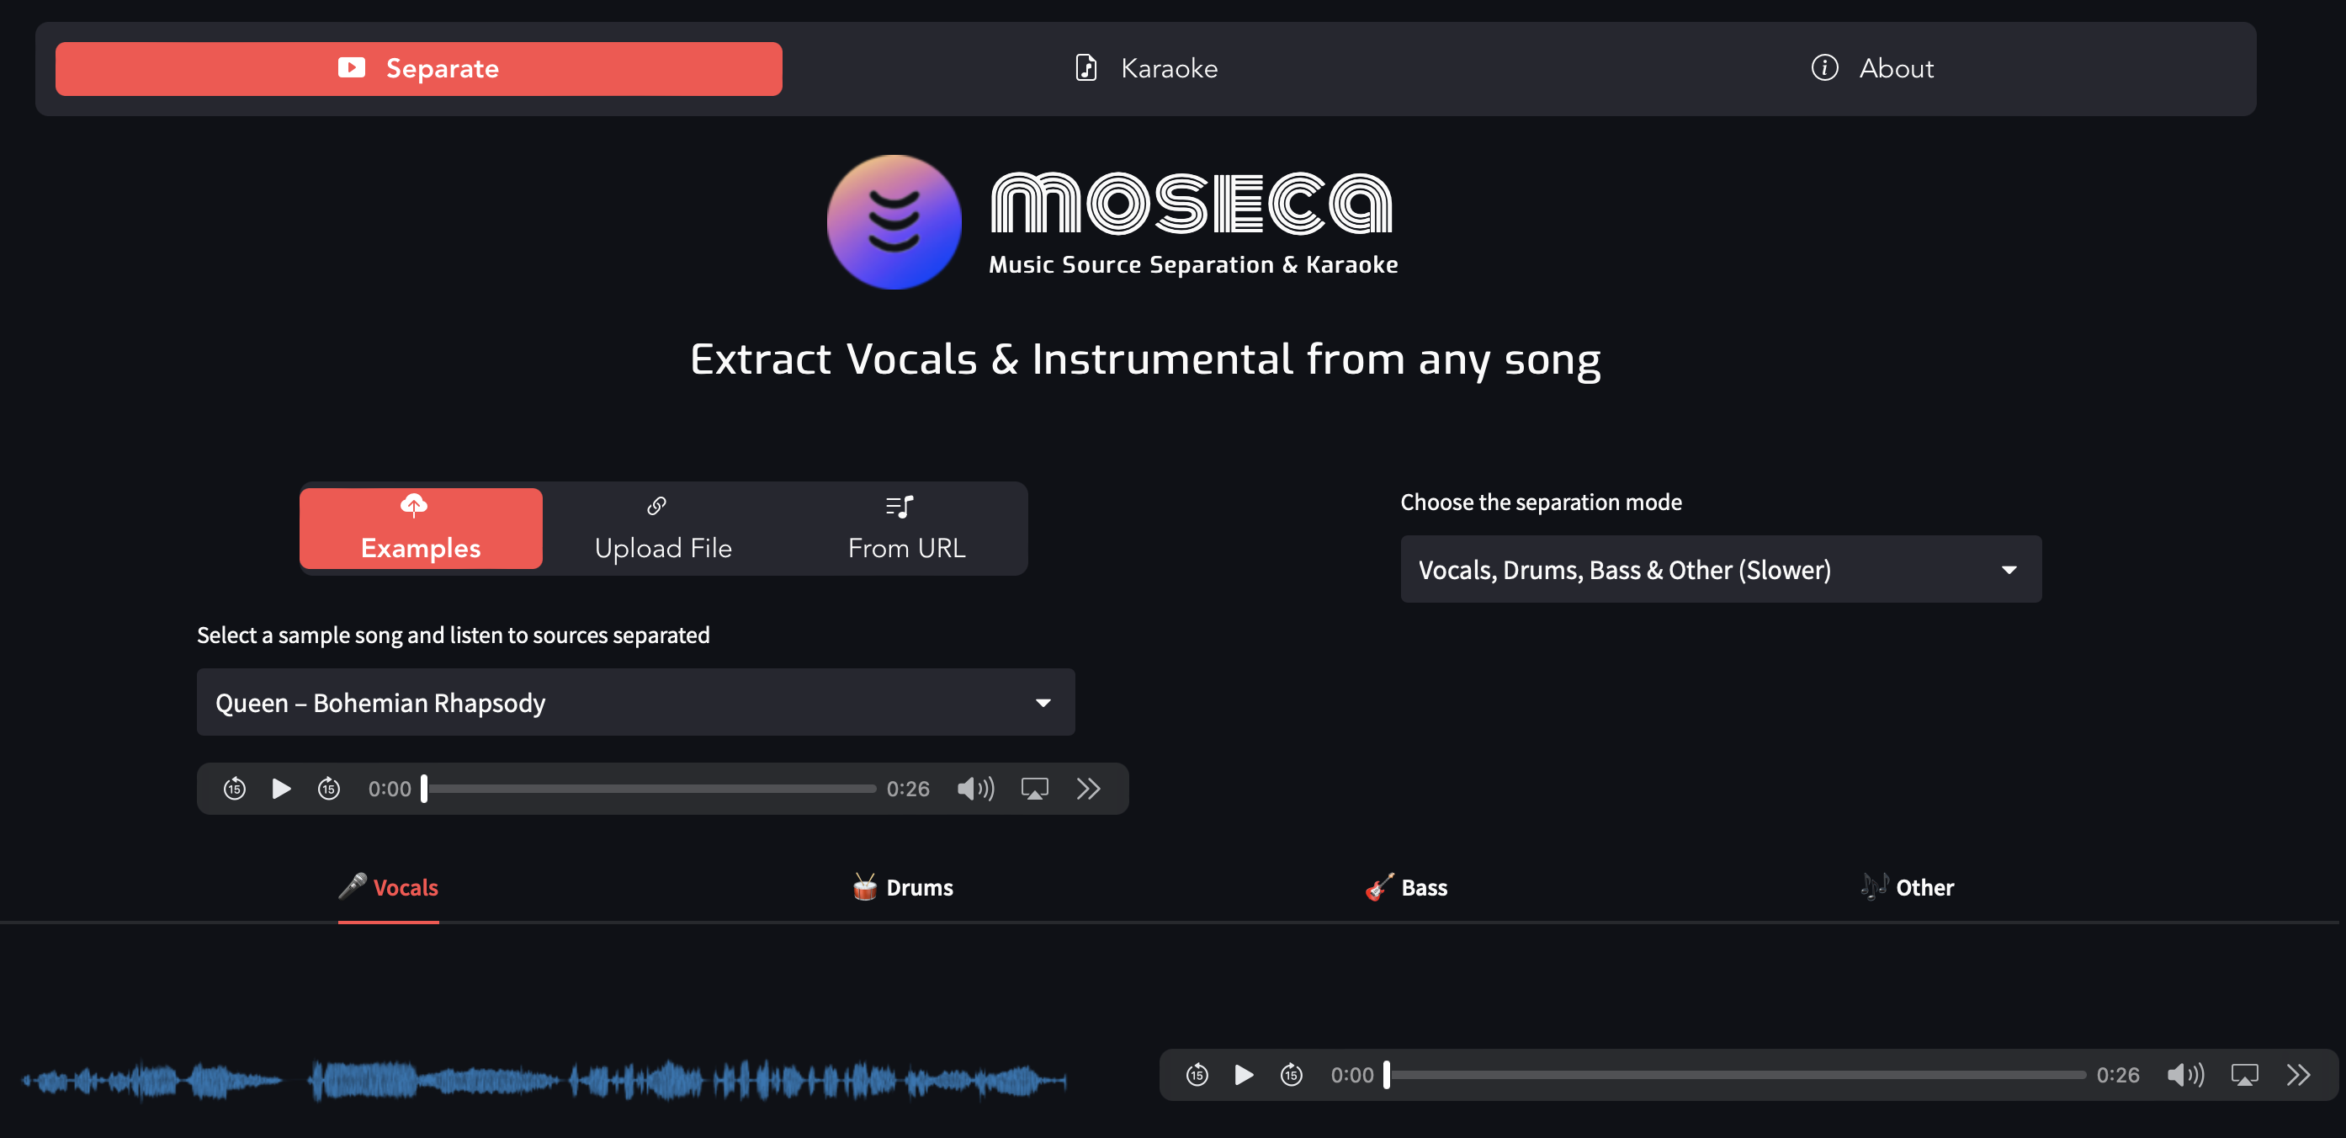Click the AirPlay icon on the bottom player
The image size is (2346, 1138).
coord(2245,1075)
